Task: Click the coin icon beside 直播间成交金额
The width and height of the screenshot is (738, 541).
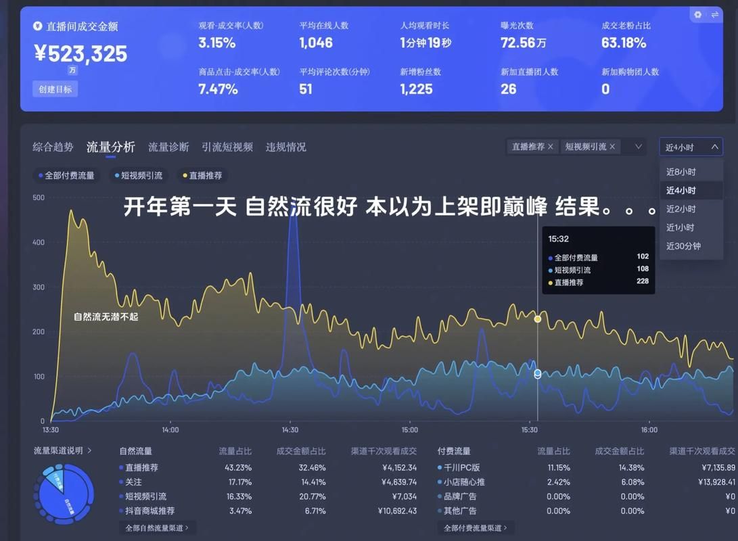Action: click(38, 26)
